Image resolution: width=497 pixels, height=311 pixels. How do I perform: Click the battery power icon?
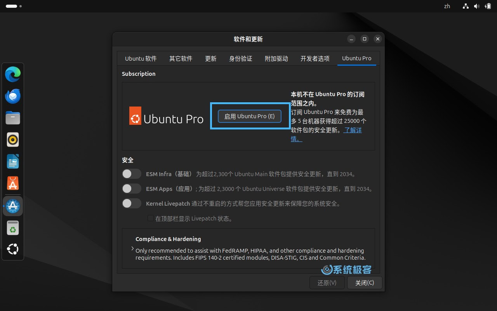click(x=488, y=6)
